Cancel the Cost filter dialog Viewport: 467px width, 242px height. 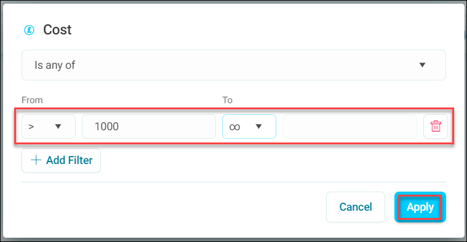tap(355, 207)
